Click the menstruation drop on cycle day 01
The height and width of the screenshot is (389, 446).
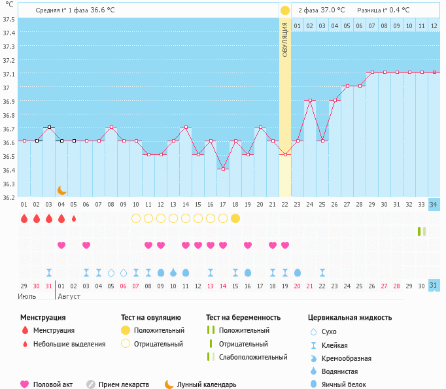24,218
